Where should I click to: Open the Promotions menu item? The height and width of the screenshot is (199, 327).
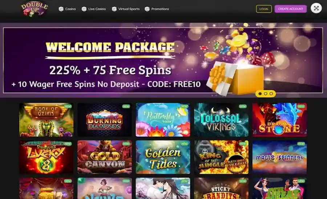(160, 9)
